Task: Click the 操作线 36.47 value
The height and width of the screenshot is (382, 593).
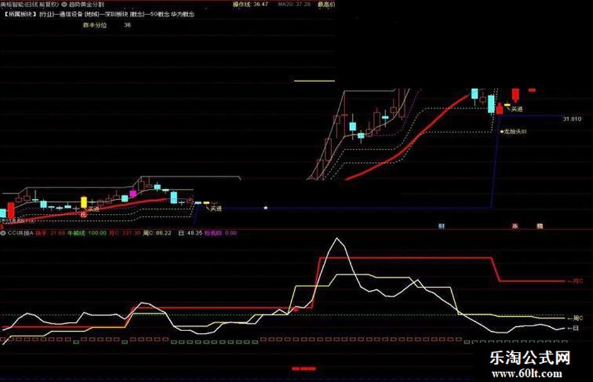Action: pyautogui.click(x=250, y=4)
